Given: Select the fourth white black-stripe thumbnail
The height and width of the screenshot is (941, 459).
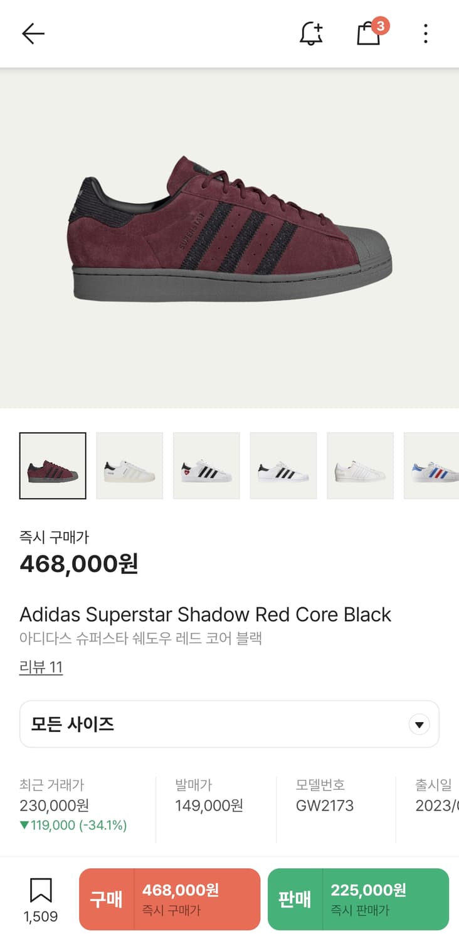Looking at the screenshot, I should tap(283, 466).
